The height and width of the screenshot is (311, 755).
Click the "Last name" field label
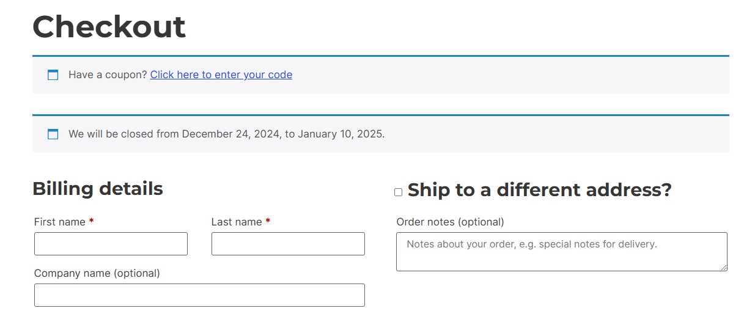(x=237, y=222)
